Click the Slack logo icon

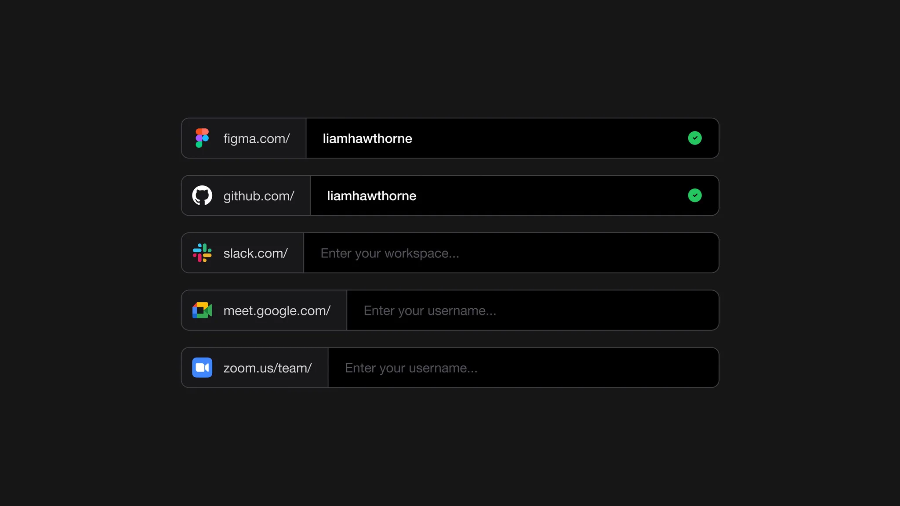click(202, 253)
